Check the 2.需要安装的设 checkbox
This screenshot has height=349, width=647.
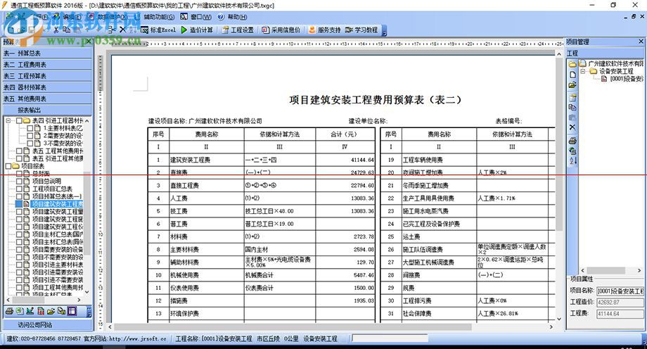[30, 136]
